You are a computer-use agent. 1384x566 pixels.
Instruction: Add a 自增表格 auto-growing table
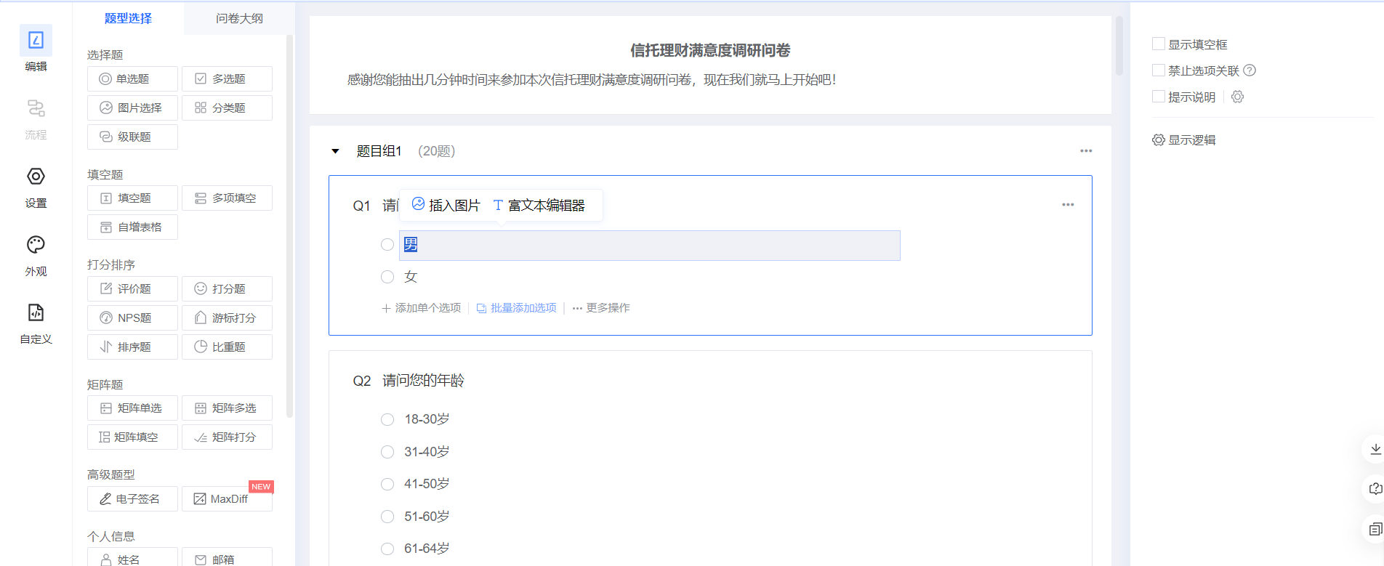coord(132,227)
